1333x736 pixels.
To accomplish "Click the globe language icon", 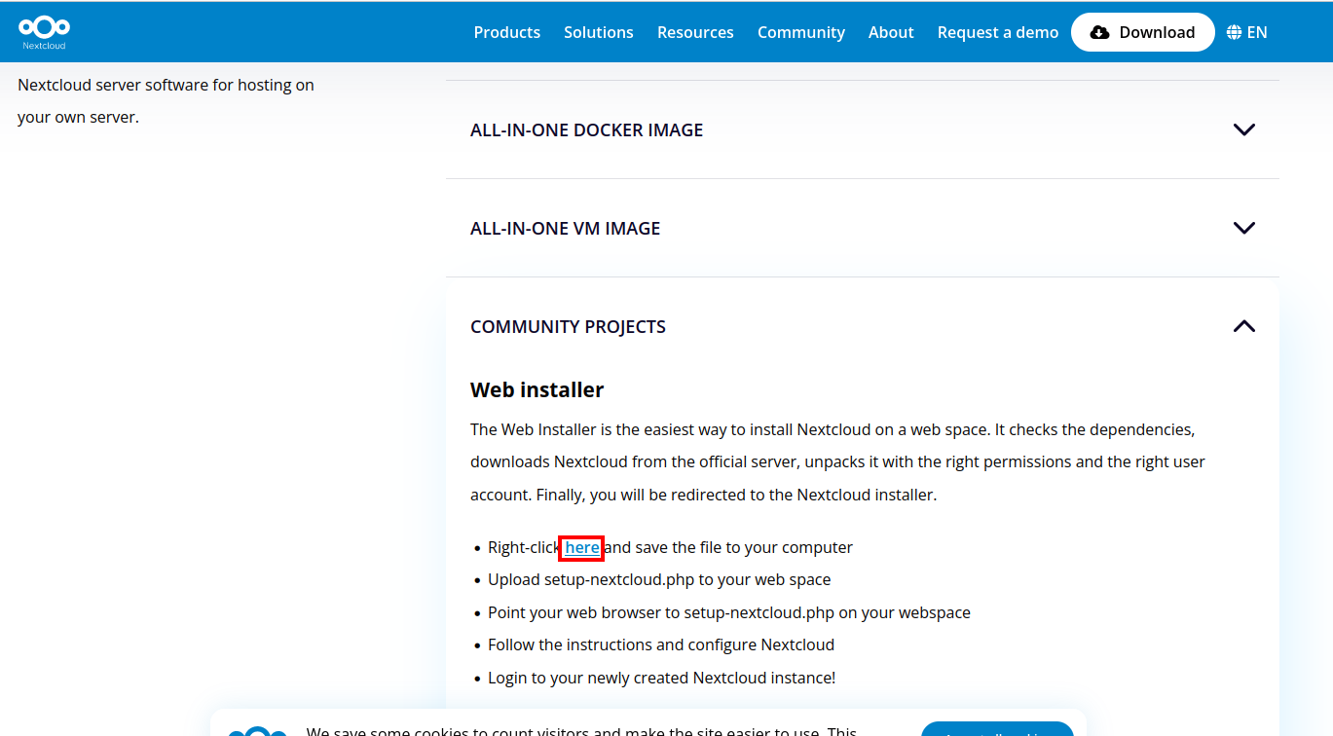I will [1235, 32].
